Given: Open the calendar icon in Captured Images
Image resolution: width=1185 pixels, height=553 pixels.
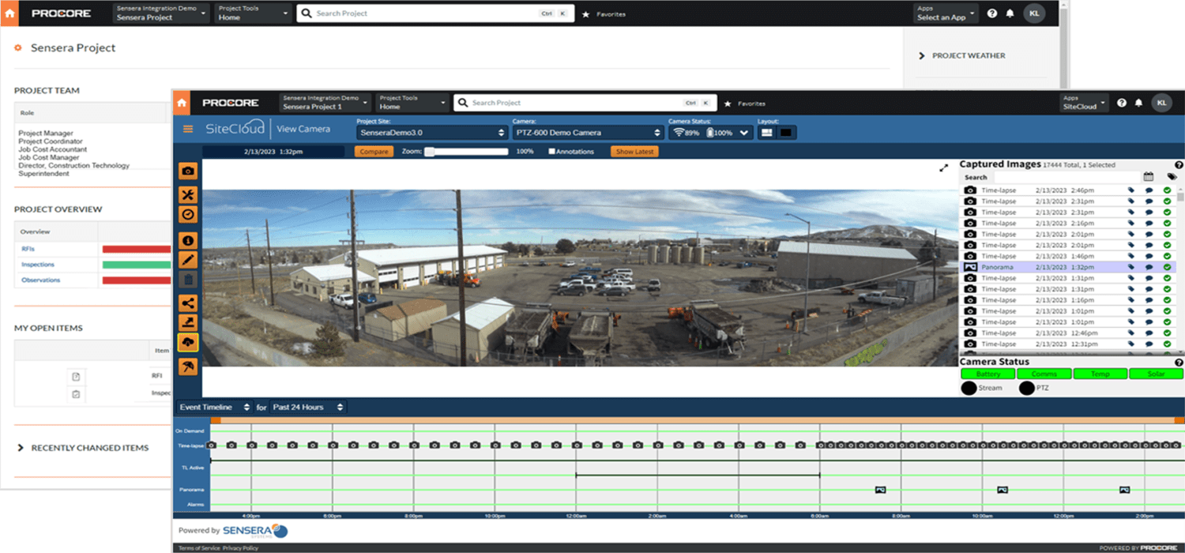Looking at the screenshot, I should (1149, 177).
